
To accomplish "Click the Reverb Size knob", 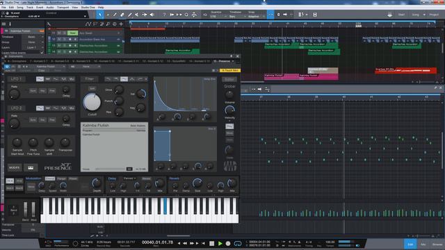I will click(197, 183).
